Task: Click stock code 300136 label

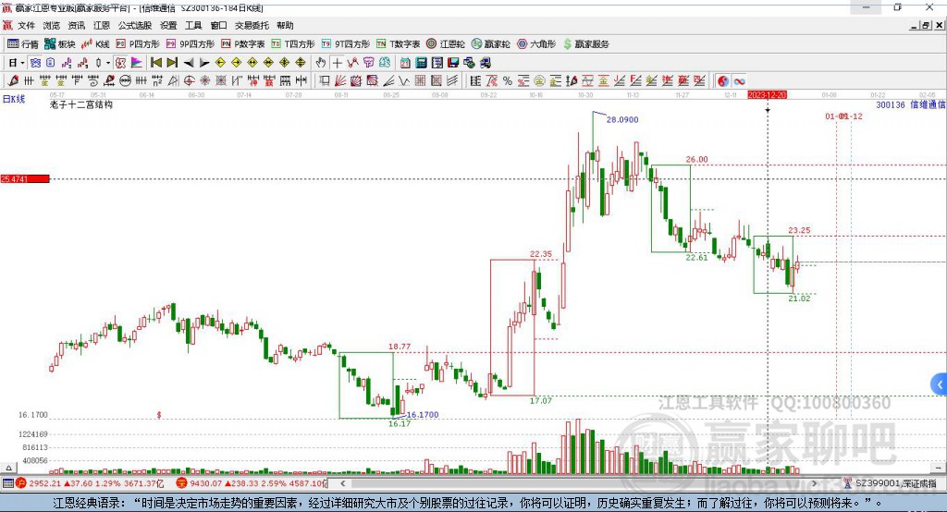Action: tap(891, 104)
